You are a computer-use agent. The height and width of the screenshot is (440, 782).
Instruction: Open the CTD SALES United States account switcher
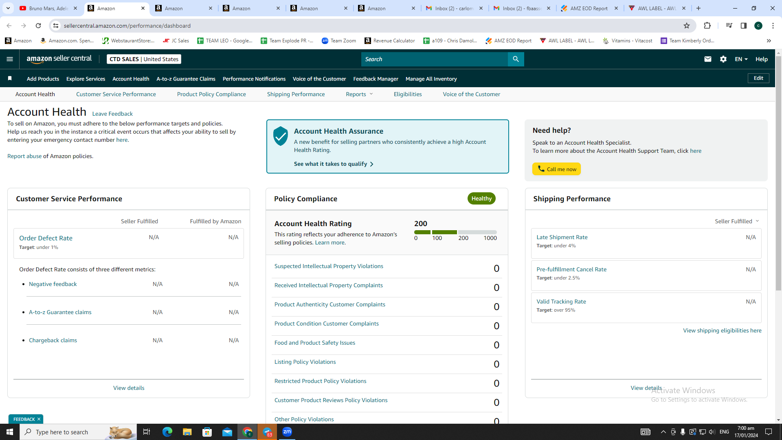point(144,59)
